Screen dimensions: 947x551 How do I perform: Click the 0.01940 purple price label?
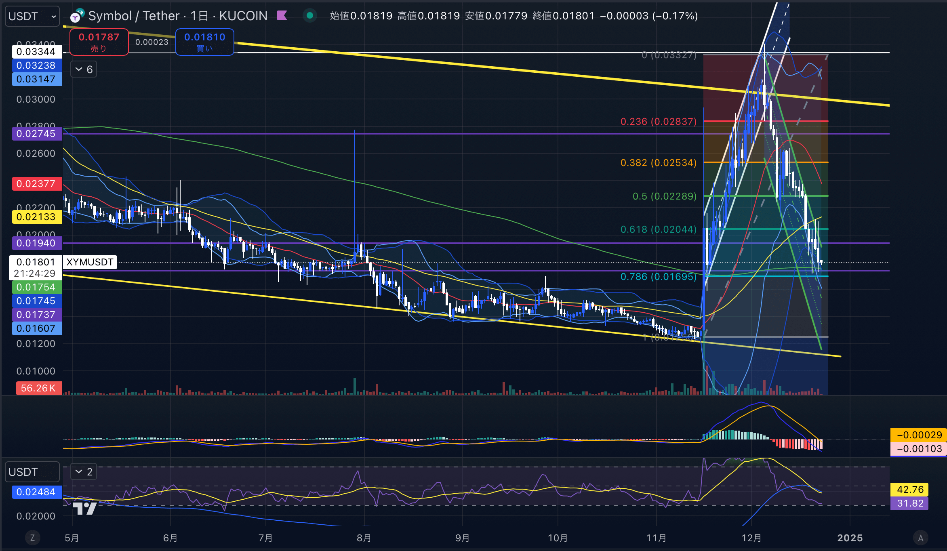37,243
